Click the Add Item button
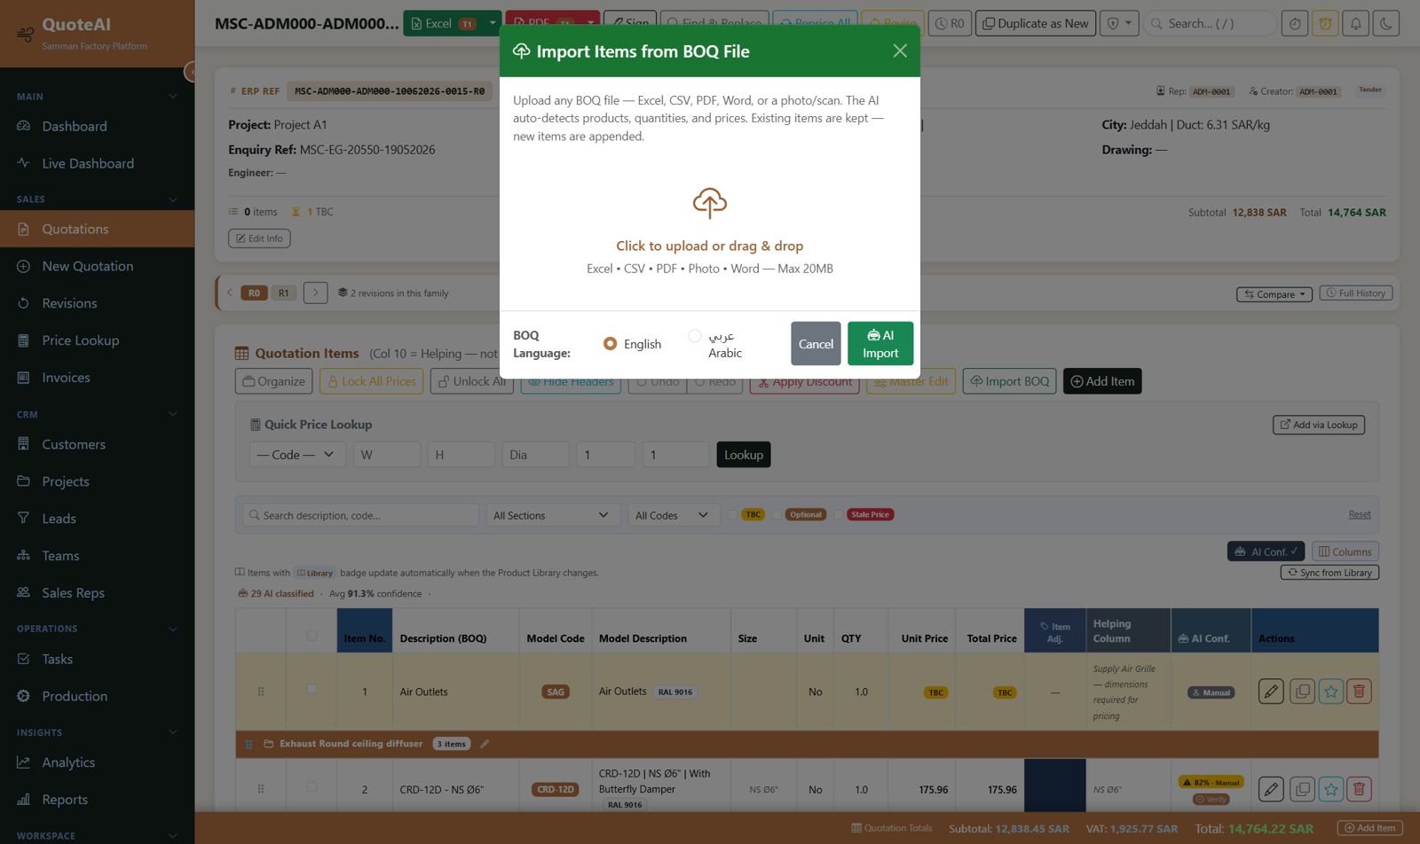Screen dimensions: 1420x844 [1102, 381]
